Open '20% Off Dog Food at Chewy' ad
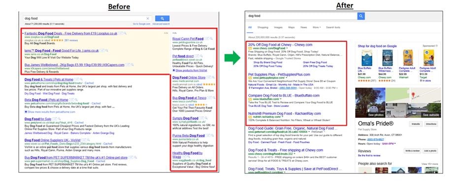Screen dimensions: 461x188 280,45
